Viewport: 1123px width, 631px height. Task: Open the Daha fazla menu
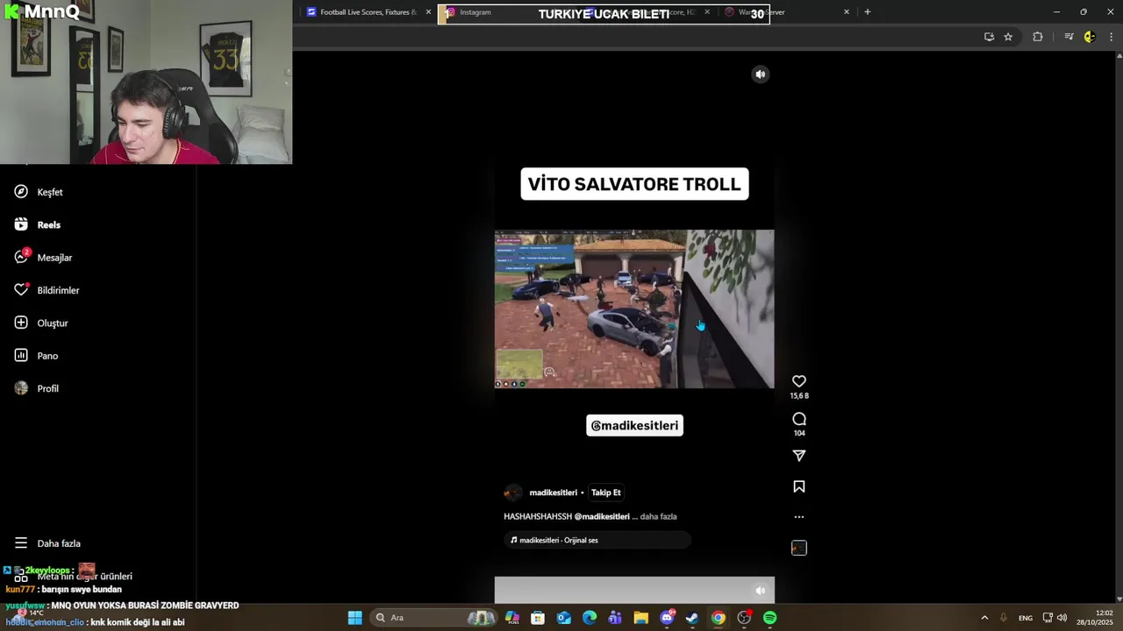(x=47, y=543)
